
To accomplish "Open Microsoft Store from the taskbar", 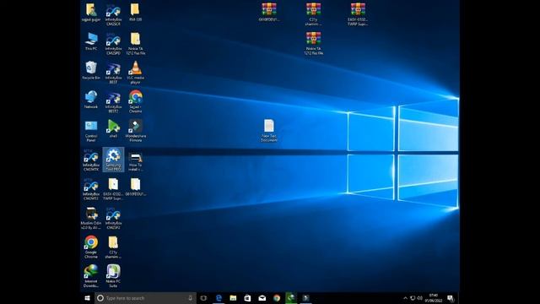I will (x=247, y=298).
